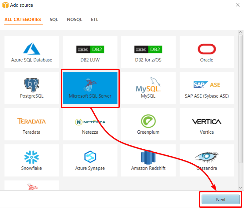The width and height of the screenshot is (244, 208).
Task: Click the vertical scrollbar thumb
Action: click(240, 99)
